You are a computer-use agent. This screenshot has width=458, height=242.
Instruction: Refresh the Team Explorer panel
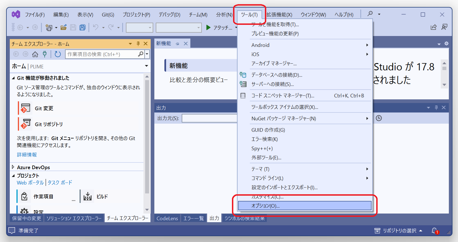point(58,54)
